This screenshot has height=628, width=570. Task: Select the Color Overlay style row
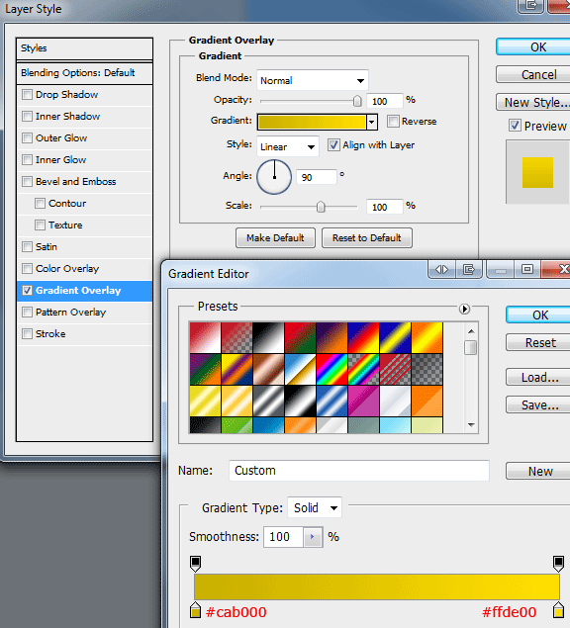84,268
